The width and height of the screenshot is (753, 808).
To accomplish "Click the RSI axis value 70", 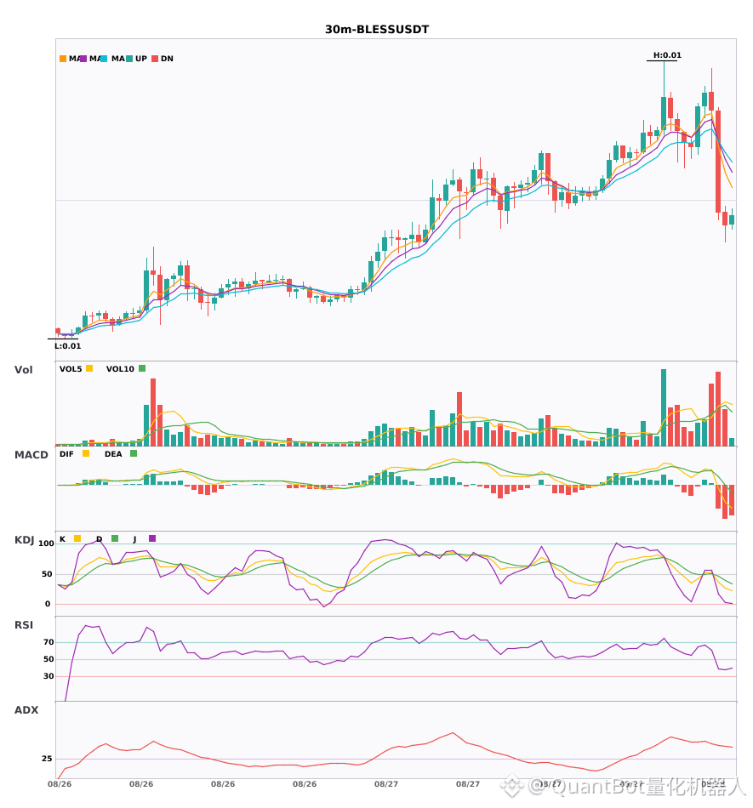I will 48,642.
